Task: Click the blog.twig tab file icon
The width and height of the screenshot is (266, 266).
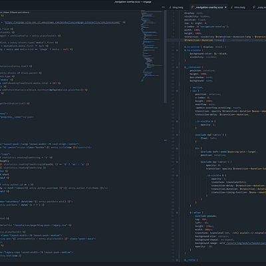Action: (x=170, y=7)
